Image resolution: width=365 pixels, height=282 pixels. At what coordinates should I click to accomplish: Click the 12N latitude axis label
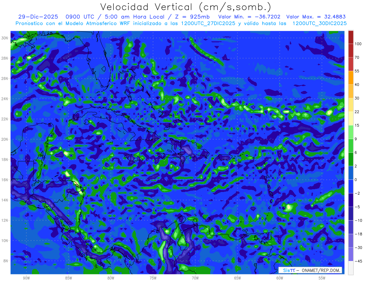(x=5, y=220)
